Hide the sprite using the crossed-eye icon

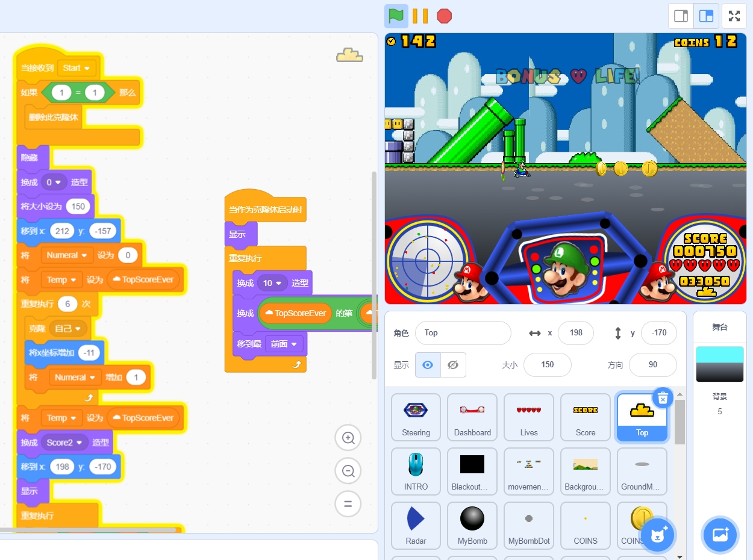(x=453, y=365)
